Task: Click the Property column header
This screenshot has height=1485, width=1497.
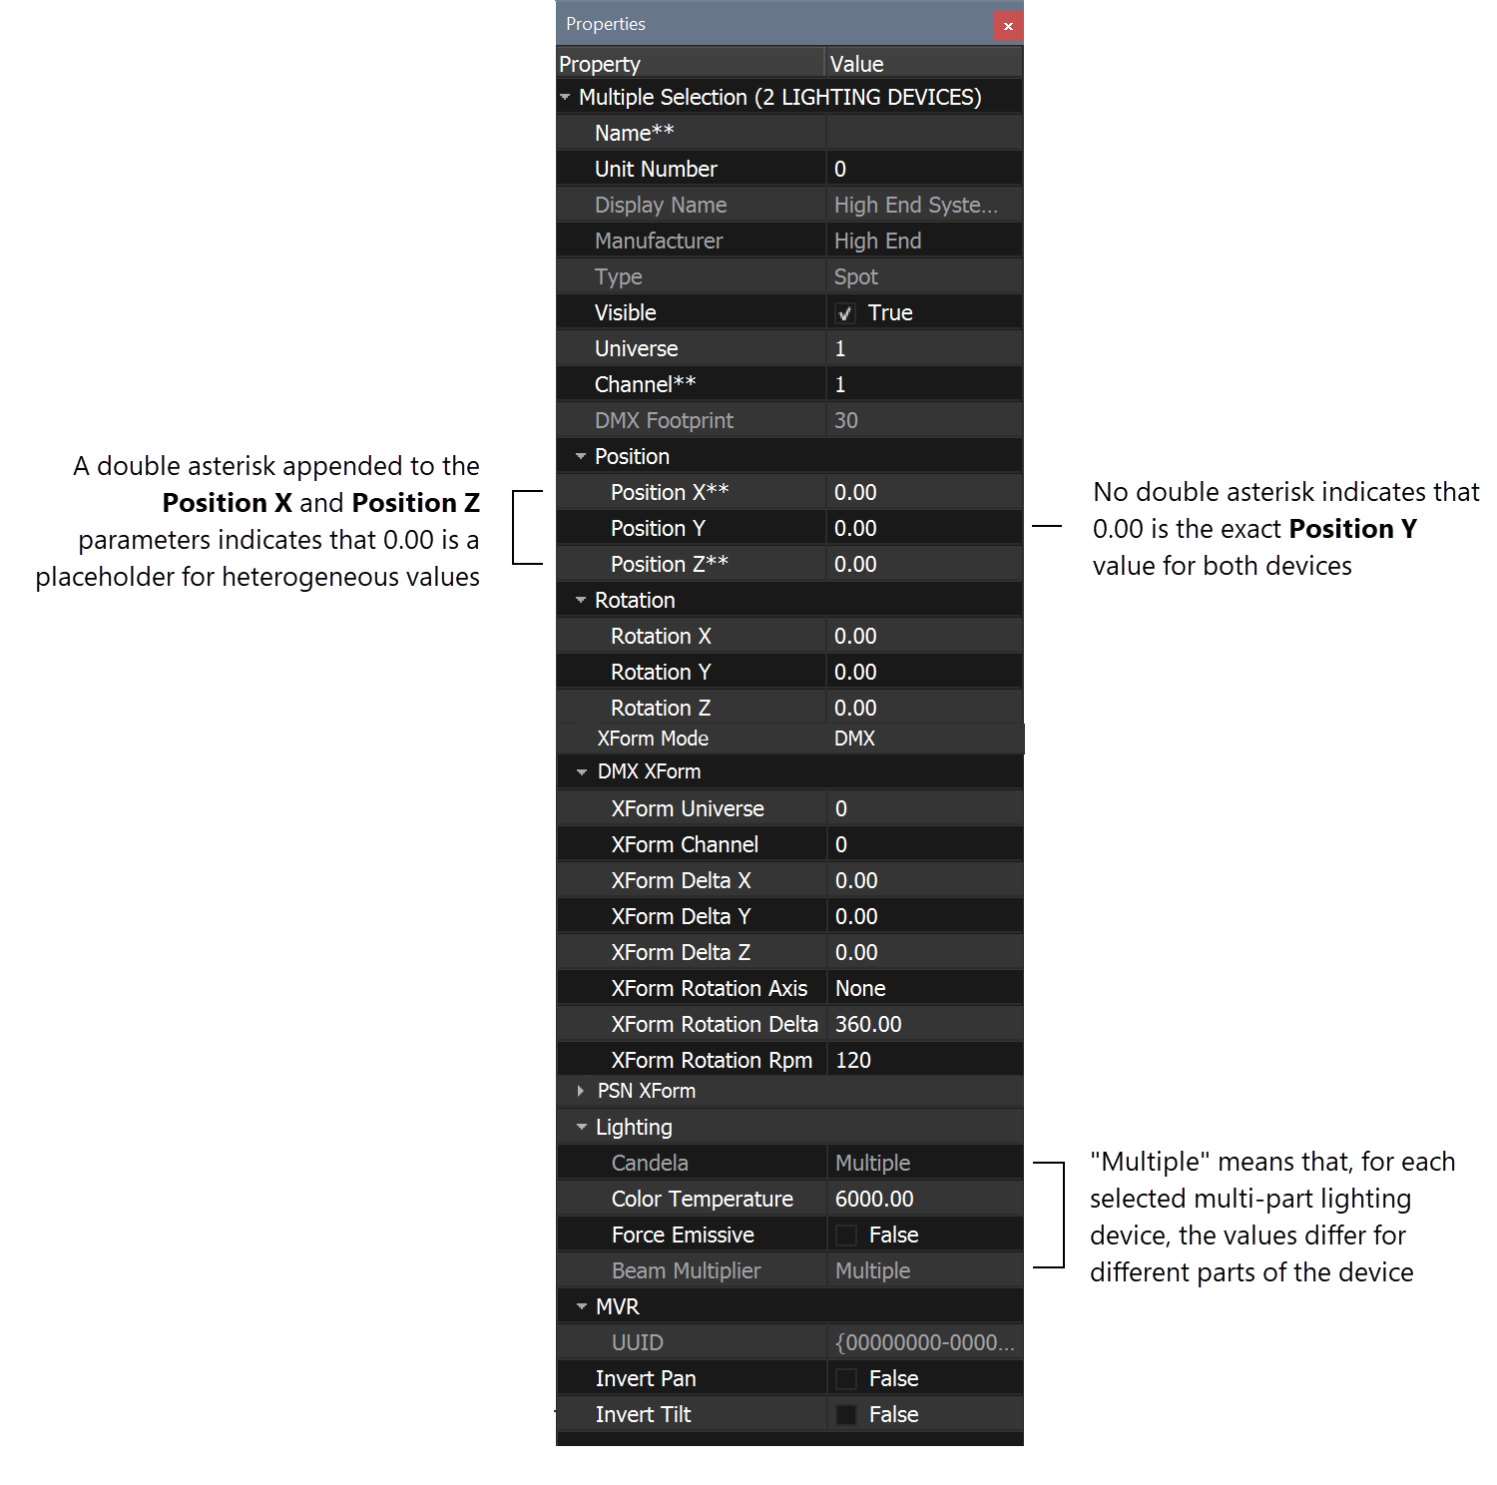Action: click(x=691, y=64)
